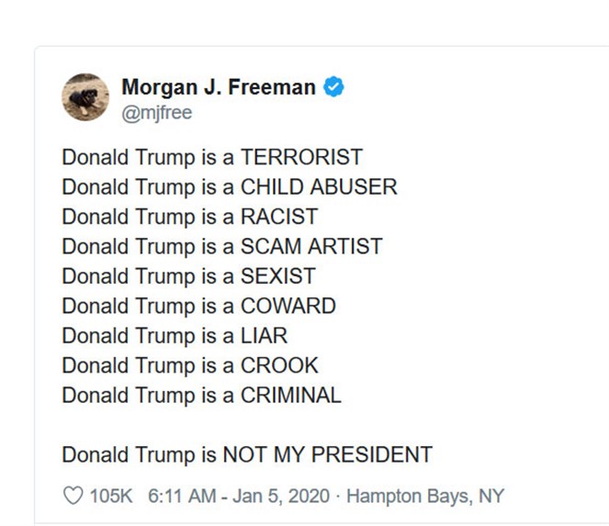Click the word RACIST in the tweet

(x=279, y=217)
